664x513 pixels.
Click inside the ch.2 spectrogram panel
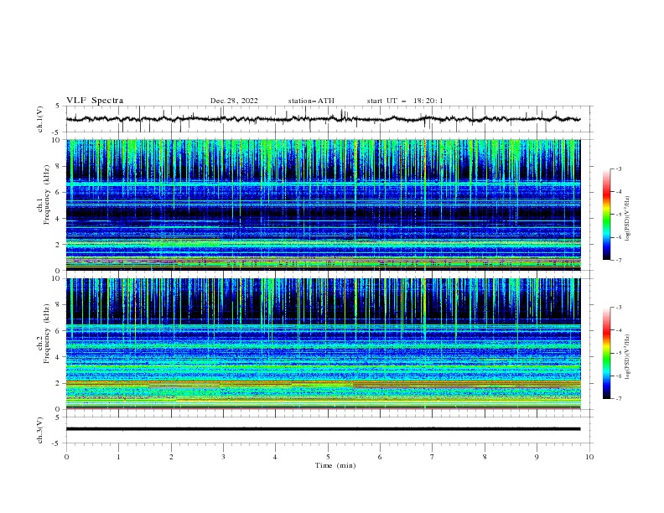[323, 344]
